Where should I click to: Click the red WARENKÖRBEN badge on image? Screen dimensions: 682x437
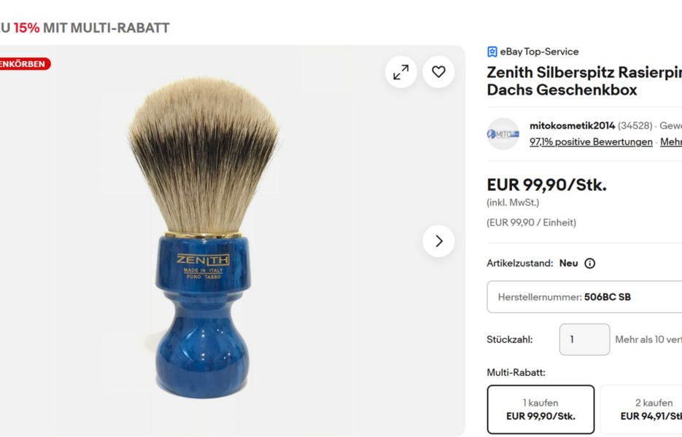click(x=25, y=64)
